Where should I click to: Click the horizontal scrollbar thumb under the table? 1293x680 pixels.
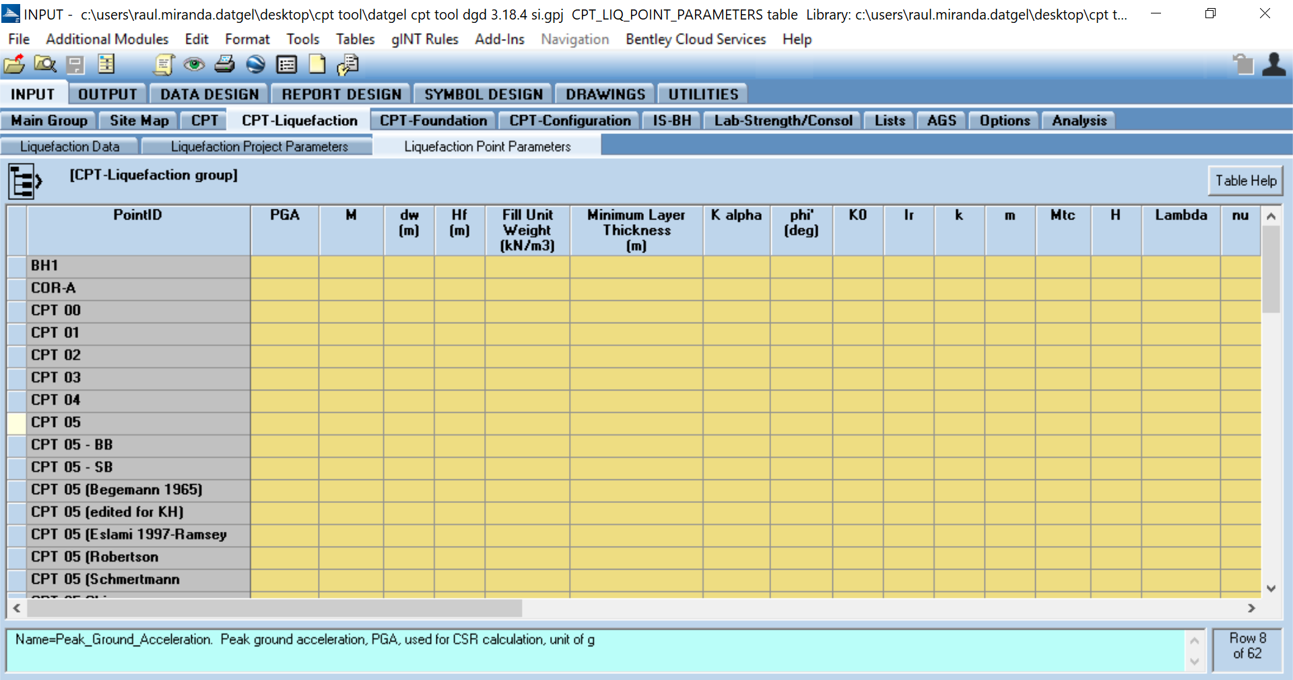point(274,608)
